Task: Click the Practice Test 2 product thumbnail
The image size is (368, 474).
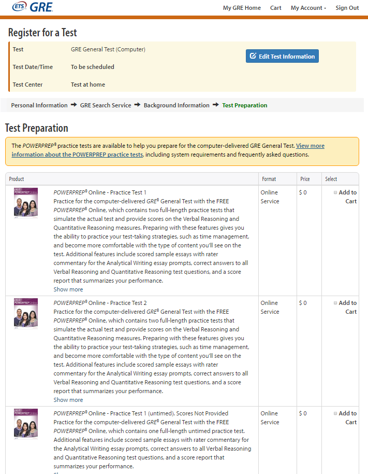Action: pos(26,313)
